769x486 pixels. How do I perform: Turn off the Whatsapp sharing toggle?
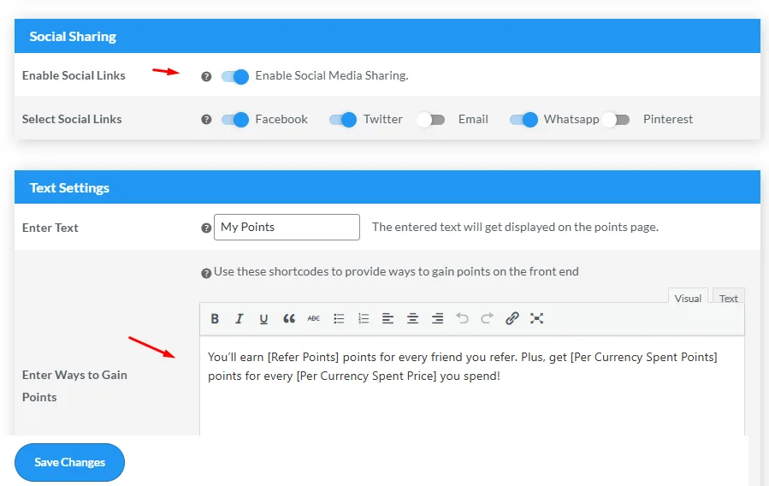[x=524, y=120]
